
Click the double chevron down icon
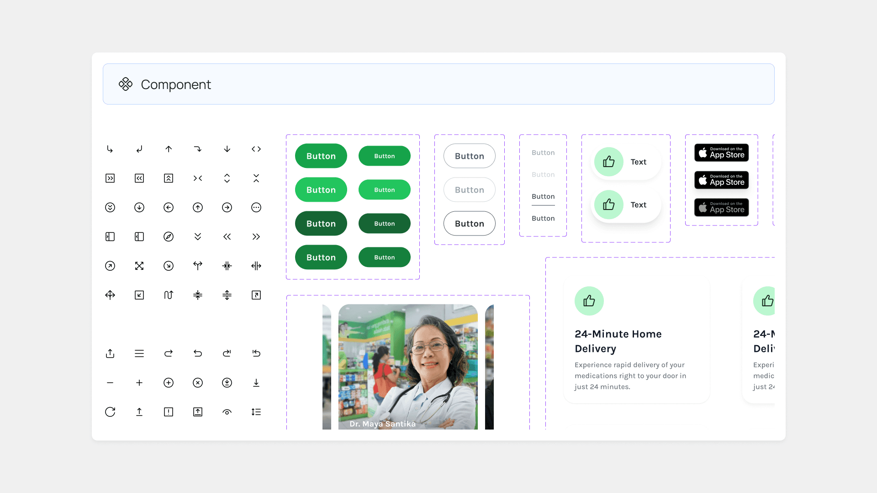[198, 236]
